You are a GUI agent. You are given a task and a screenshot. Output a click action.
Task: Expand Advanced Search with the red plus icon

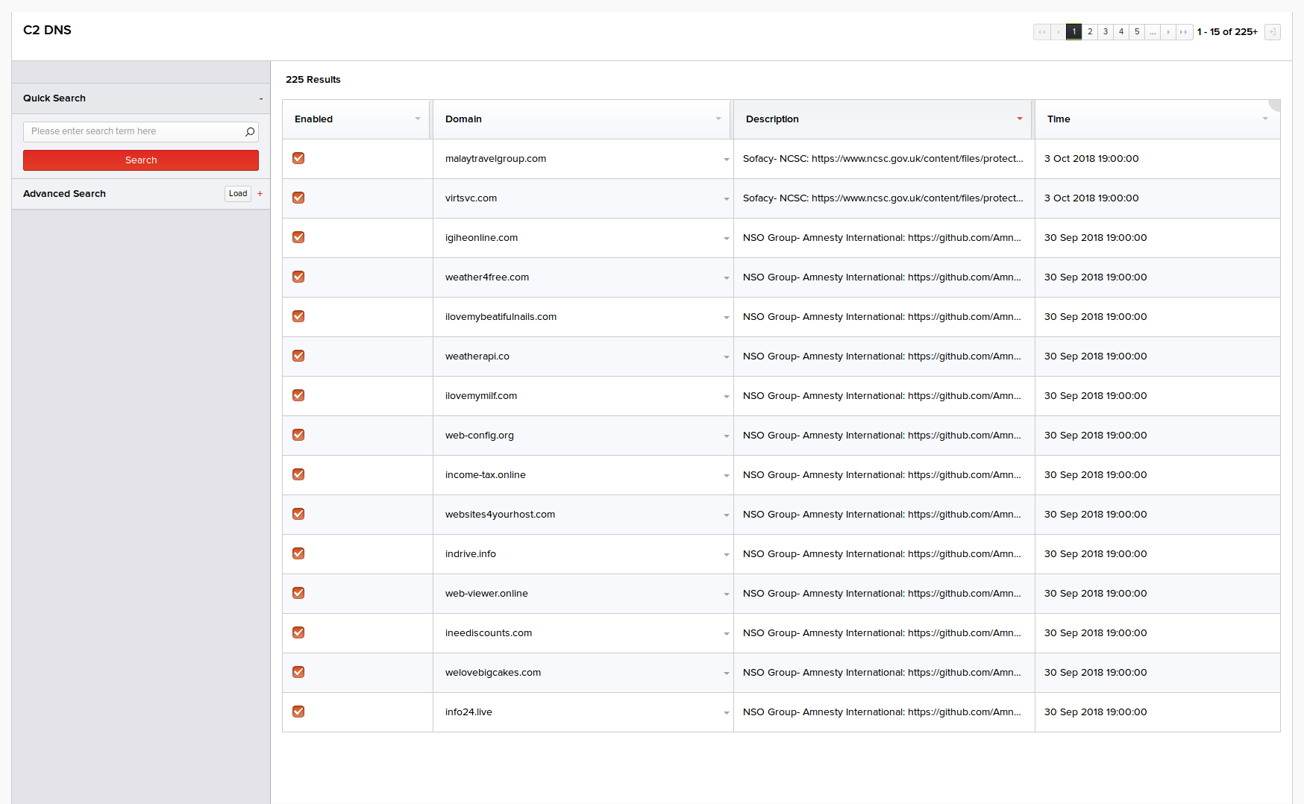click(260, 194)
